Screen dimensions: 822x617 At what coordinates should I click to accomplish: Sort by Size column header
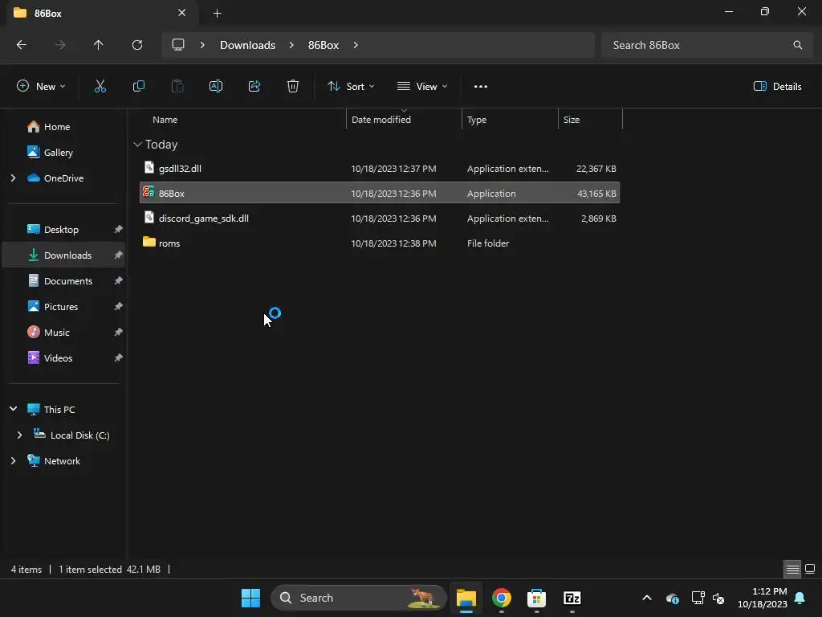pos(590,120)
